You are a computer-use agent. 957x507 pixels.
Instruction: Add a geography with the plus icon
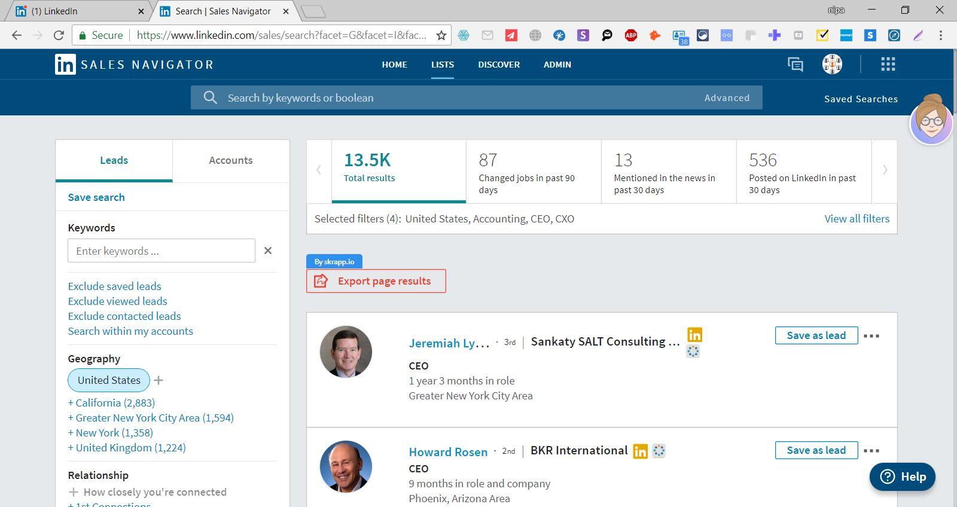click(x=159, y=380)
